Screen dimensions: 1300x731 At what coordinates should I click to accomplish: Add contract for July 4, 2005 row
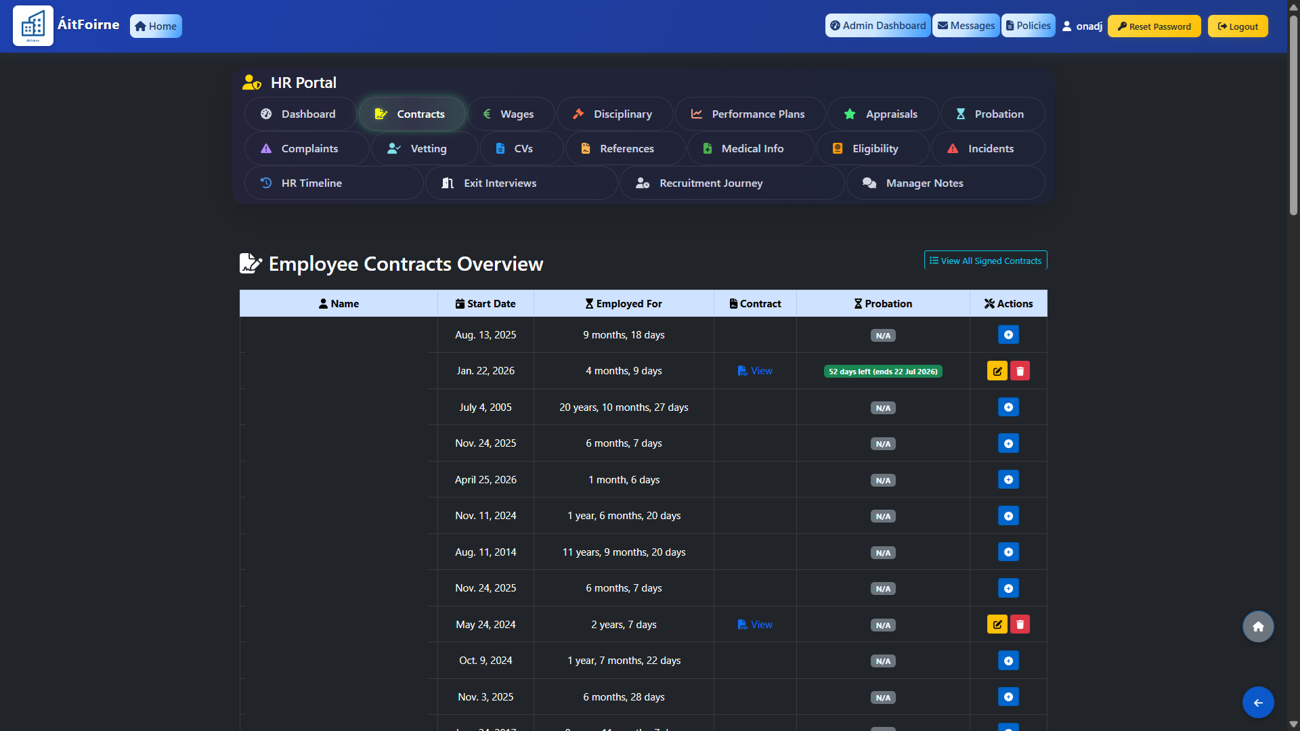pyautogui.click(x=1008, y=407)
